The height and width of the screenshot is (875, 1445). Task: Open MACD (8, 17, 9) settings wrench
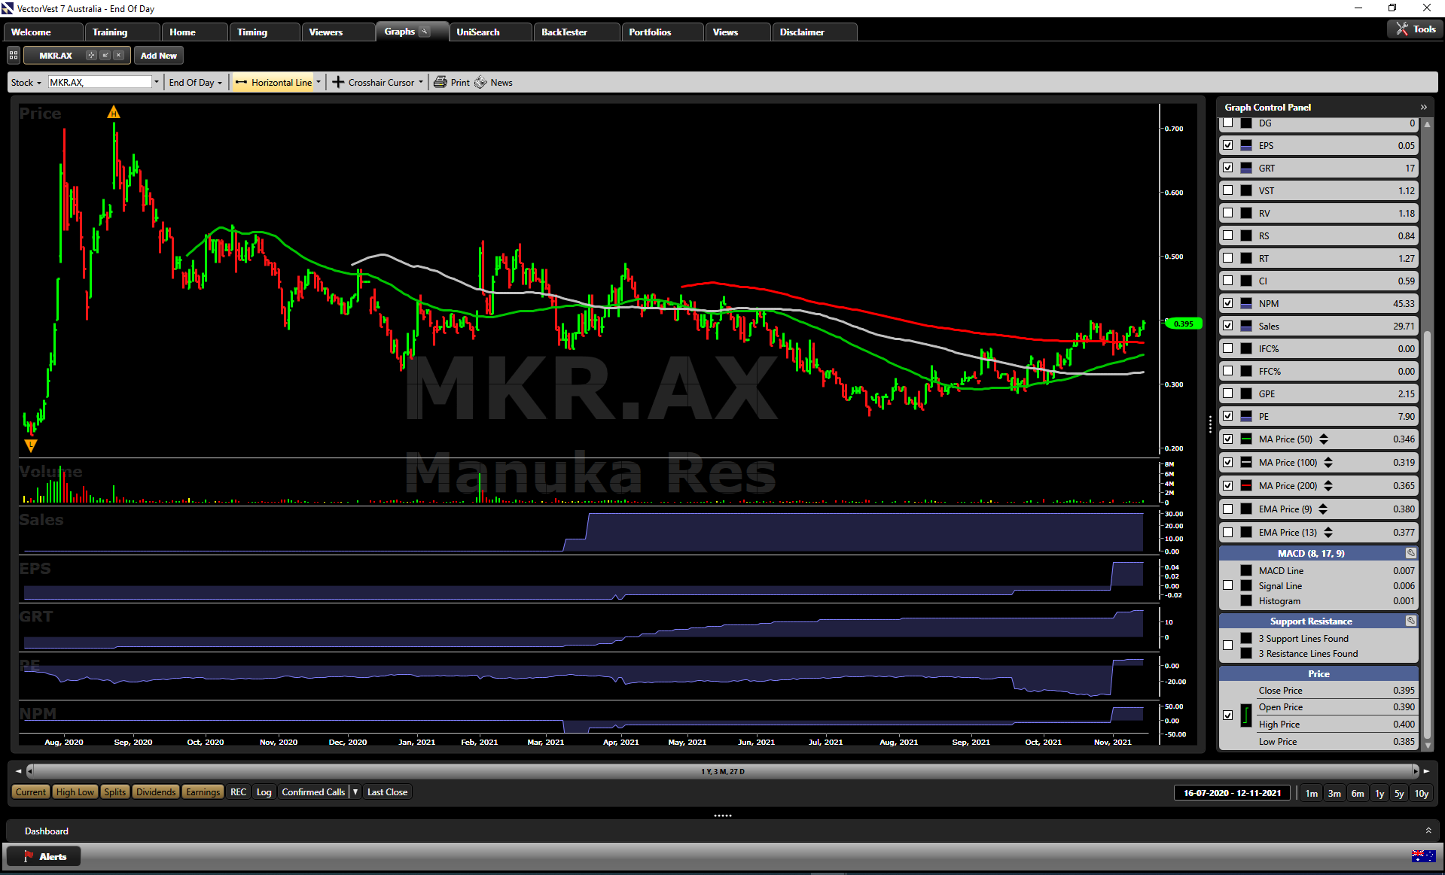(1411, 553)
